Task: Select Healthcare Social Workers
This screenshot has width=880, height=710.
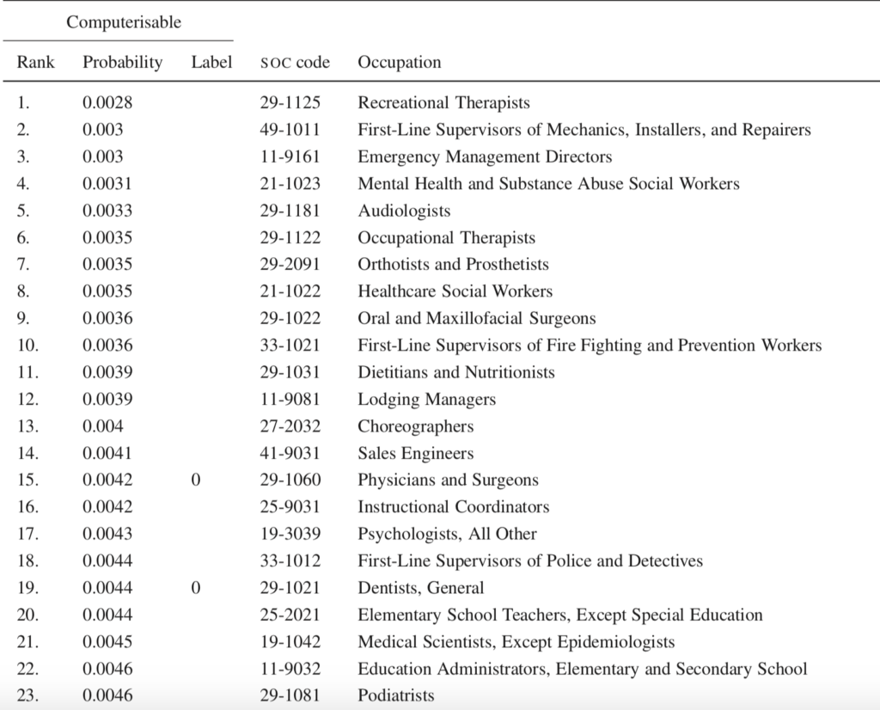Action: coord(455,291)
